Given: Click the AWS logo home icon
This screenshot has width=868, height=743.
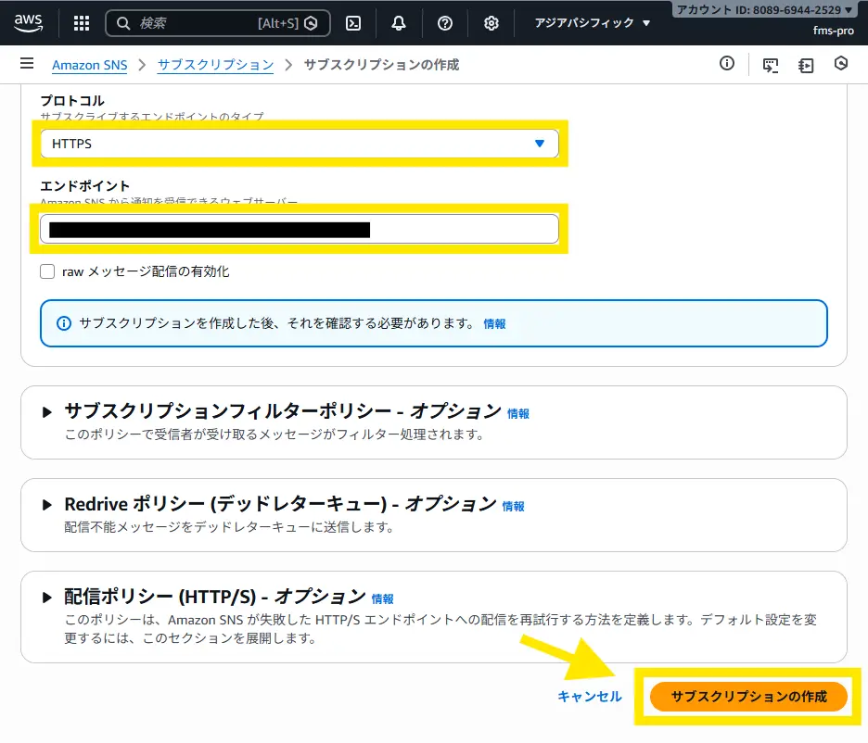Looking at the screenshot, I should [x=30, y=22].
